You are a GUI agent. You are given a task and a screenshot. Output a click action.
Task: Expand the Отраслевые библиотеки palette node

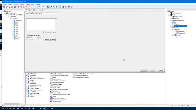(27, 90)
